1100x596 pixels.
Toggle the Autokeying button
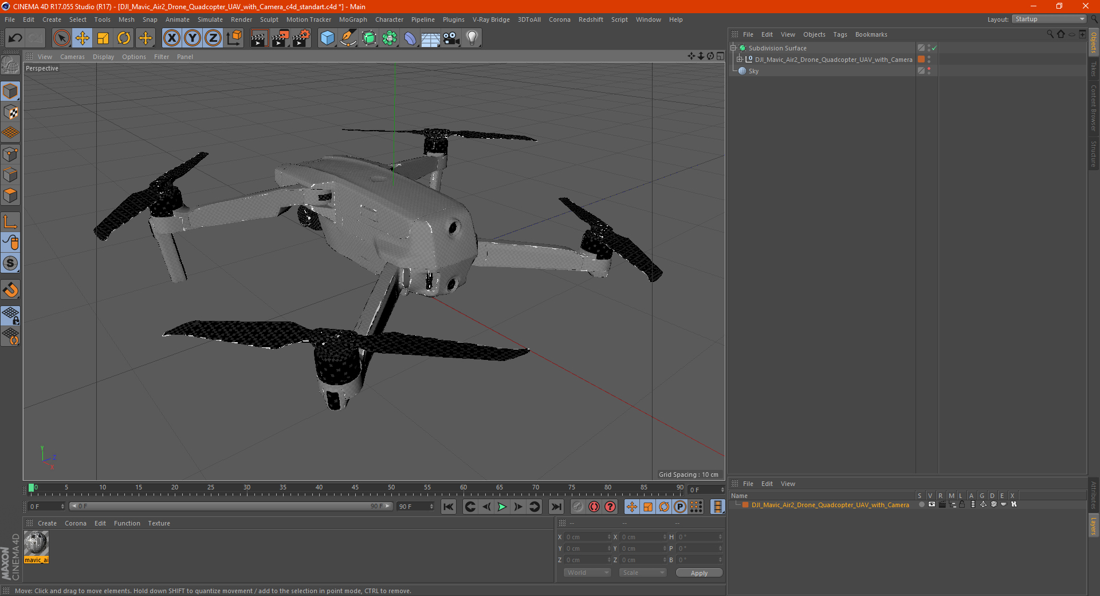pos(594,507)
